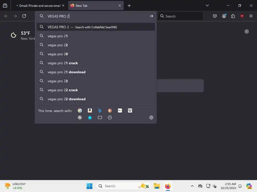Select suggestion 'vegas pro 20'
The height and width of the screenshot is (192, 257).
96,54
